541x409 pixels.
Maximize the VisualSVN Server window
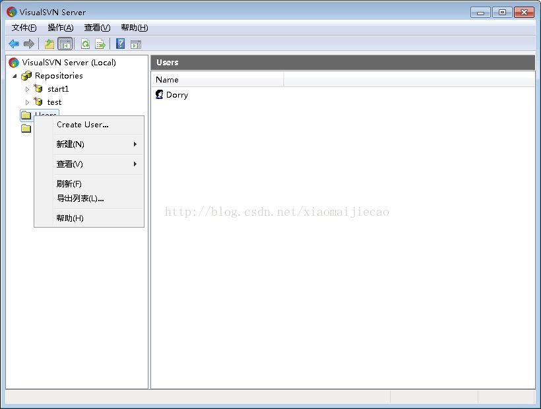point(502,13)
